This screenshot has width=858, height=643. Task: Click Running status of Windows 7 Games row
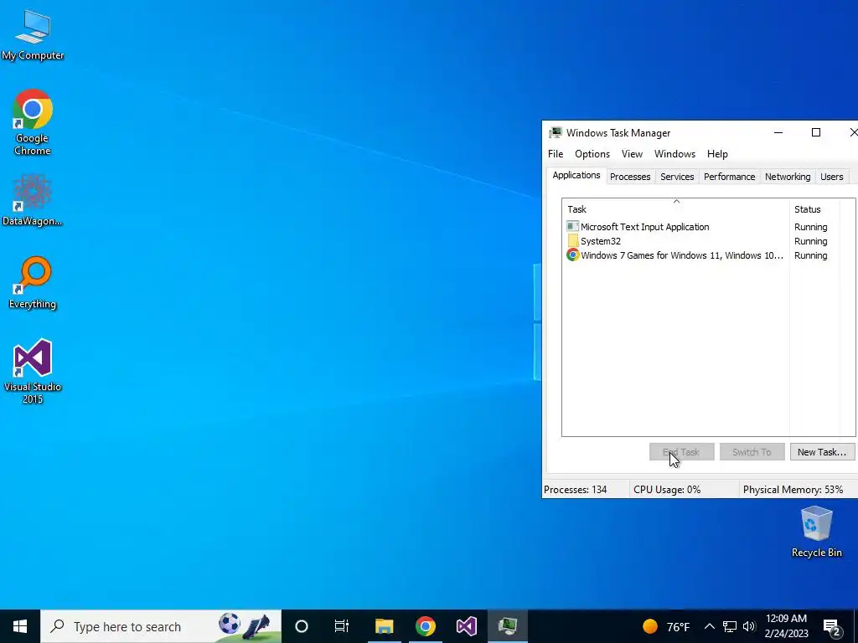point(810,255)
